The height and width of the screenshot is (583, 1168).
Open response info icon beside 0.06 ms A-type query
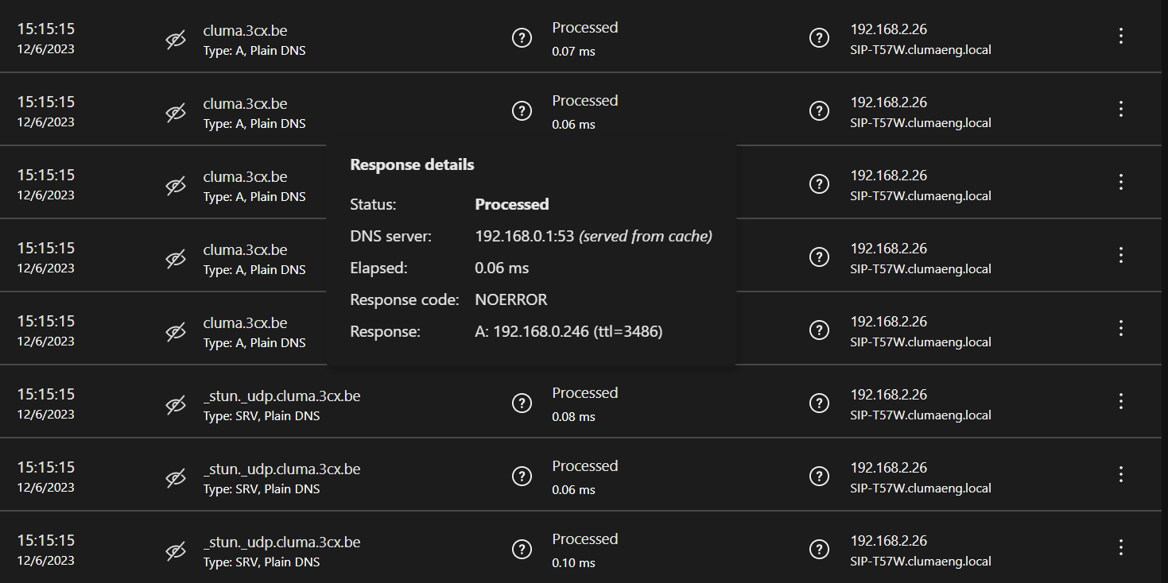522,111
